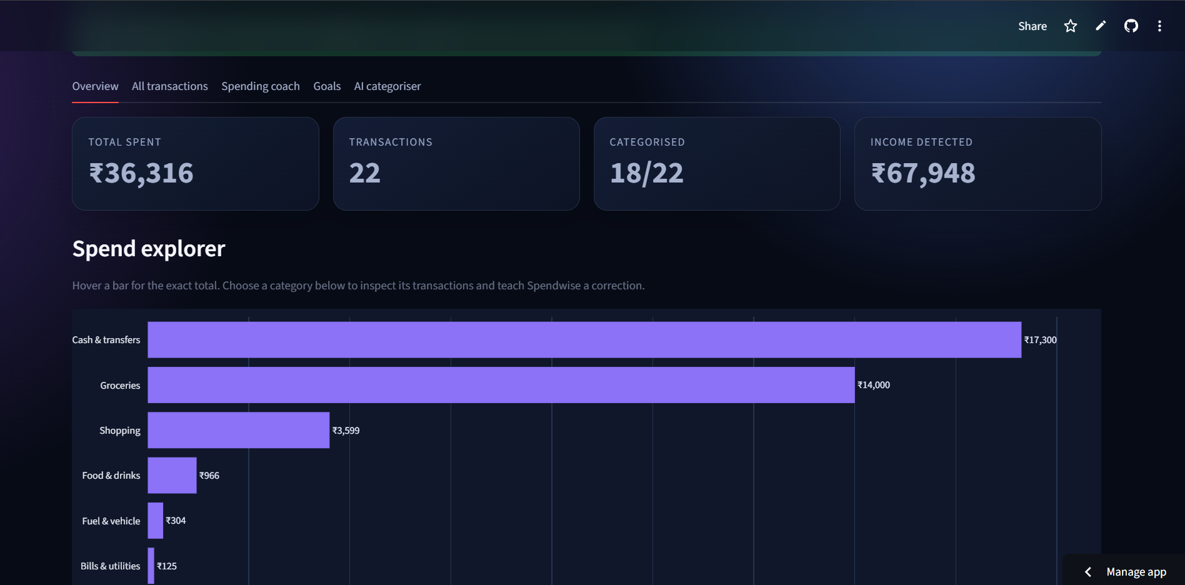Click the Total Spent metric card
Image resolution: width=1185 pixels, height=585 pixels.
click(x=196, y=164)
